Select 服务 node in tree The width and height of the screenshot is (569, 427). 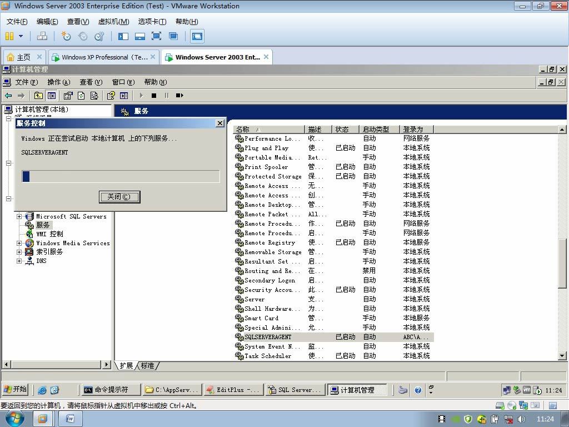[43, 225]
